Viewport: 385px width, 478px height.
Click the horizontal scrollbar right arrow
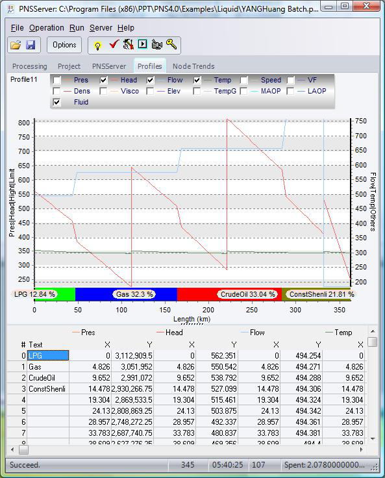click(362, 449)
